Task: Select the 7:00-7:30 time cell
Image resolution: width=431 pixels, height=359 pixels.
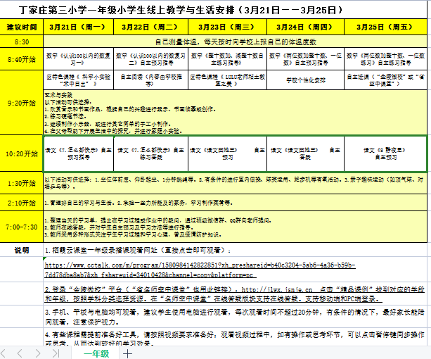Action: point(21,227)
